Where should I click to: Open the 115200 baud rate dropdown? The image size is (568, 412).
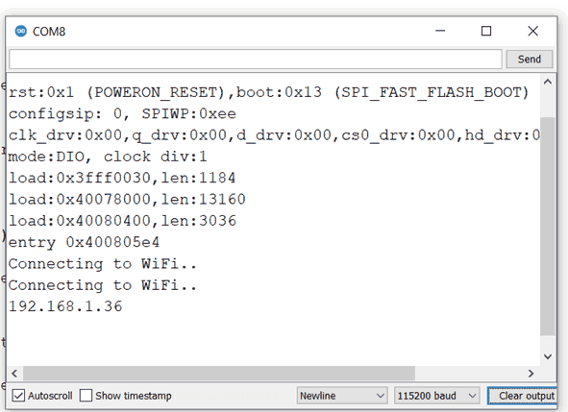point(437,396)
